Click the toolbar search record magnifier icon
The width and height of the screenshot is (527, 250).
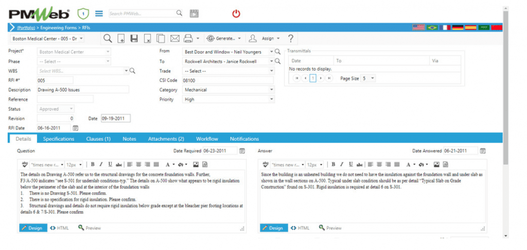[108, 38]
